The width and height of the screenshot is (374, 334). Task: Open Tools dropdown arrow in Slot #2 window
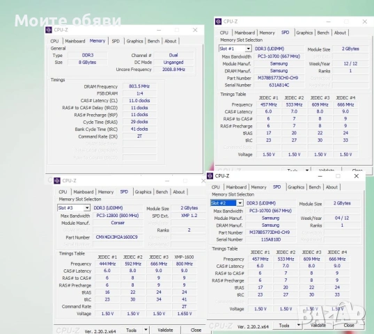[x=298, y=326]
